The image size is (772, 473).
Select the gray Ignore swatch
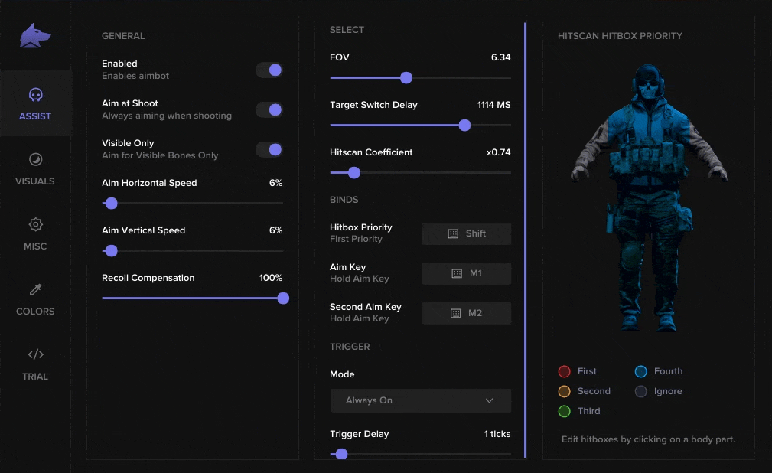pyautogui.click(x=640, y=391)
